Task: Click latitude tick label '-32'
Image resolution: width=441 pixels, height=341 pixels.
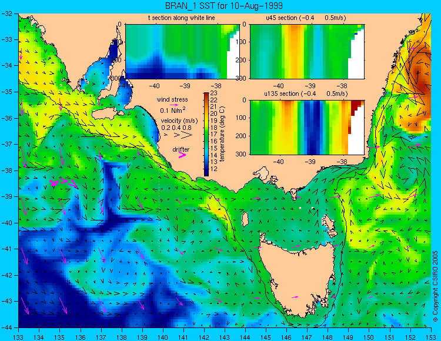Action: point(8,14)
